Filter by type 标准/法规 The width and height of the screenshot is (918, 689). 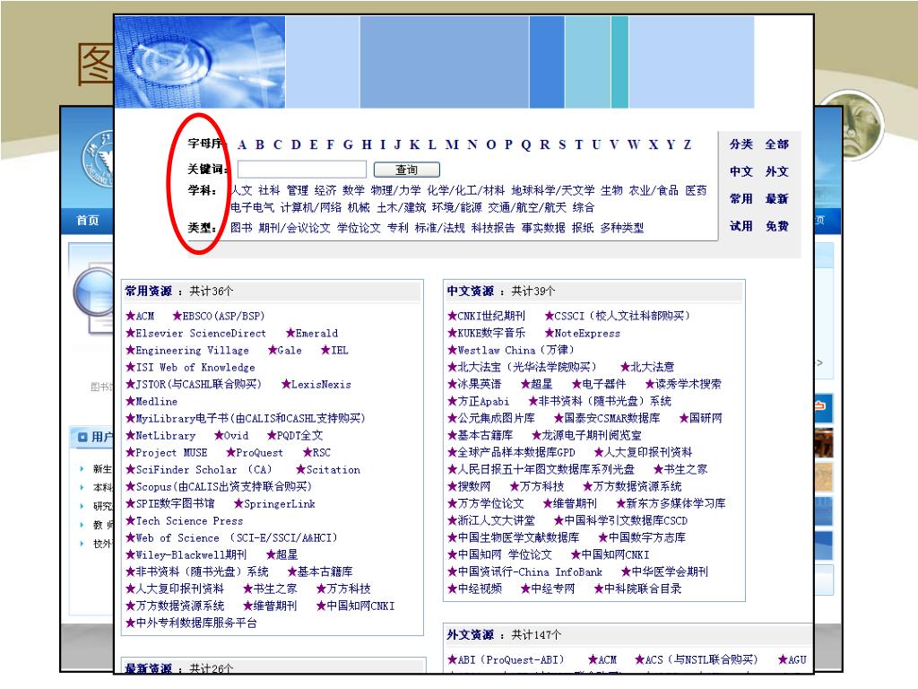click(439, 228)
